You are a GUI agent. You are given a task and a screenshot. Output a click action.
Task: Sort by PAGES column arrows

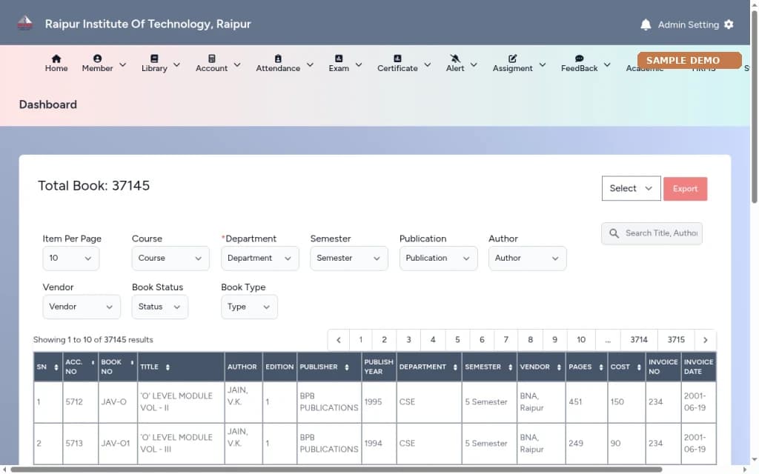coord(600,367)
